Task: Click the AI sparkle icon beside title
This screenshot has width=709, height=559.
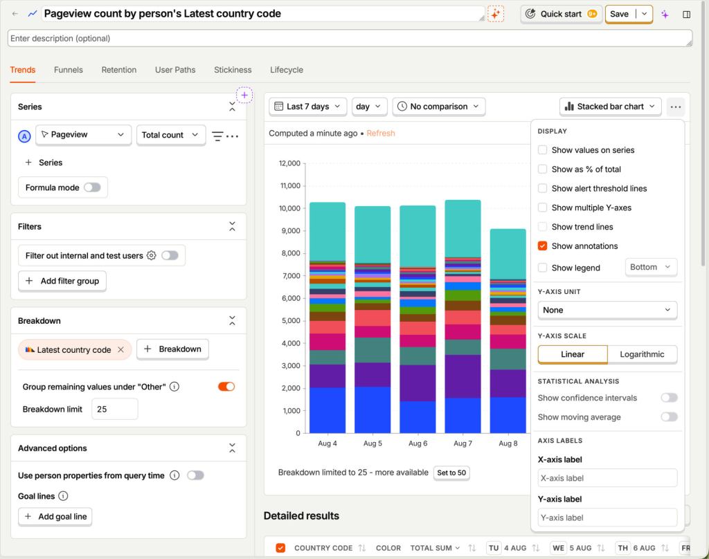Action: 496,14
